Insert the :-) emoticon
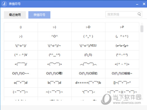The image size is (147, 110). pos(55,27)
